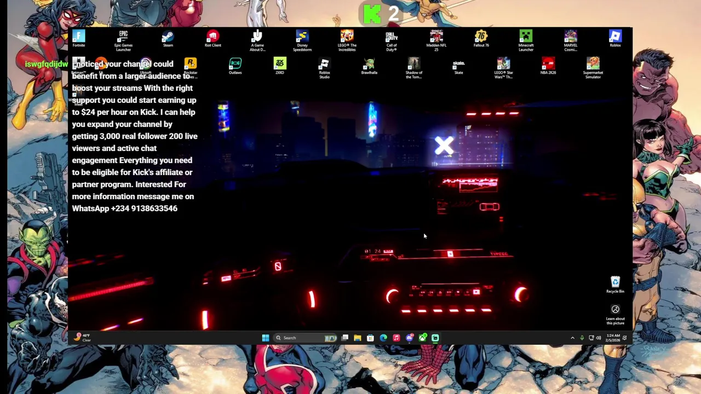The image size is (701, 394).
Task: Launch Microsoft Edge from taskbar
Action: tap(383, 338)
